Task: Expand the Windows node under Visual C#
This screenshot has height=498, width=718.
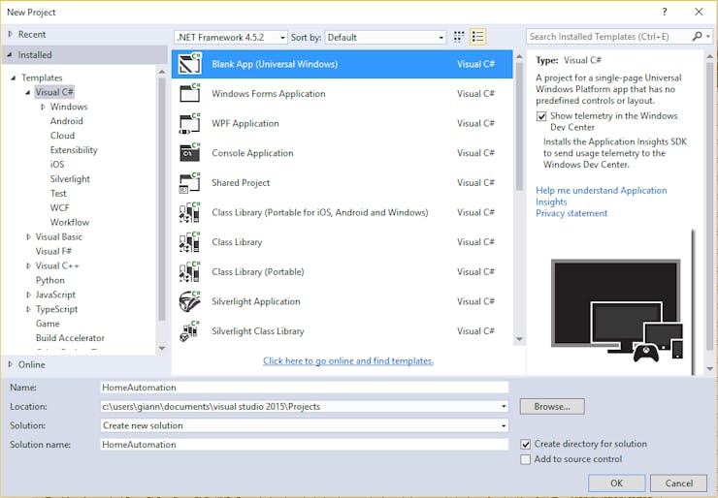Action: pyautogui.click(x=43, y=107)
